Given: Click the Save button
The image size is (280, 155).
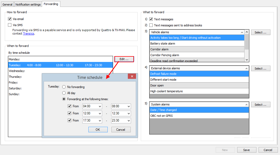Looking at the screenshot, I should [x=246, y=150].
